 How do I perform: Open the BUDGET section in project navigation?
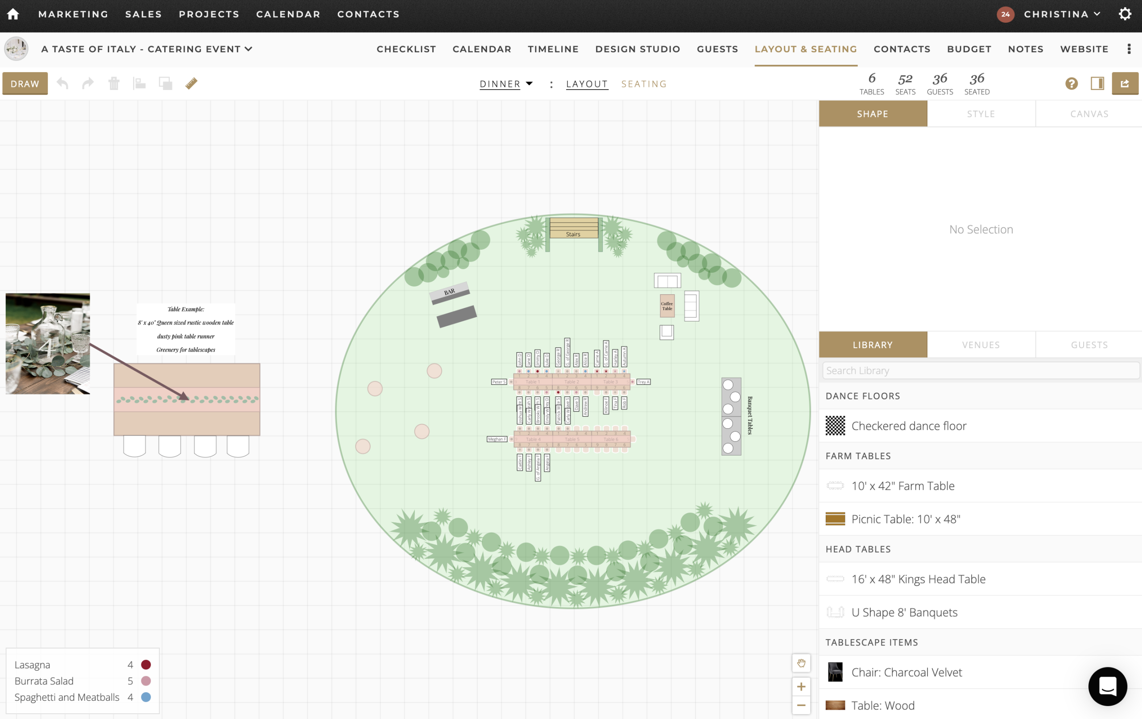(x=969, y=49)
